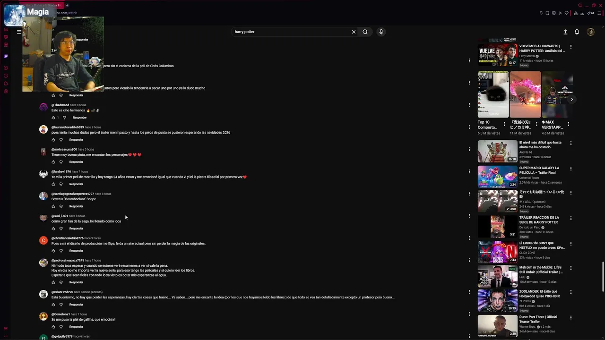Open the black cat Short thumbnail

pyautogui.click(x=493, y=94)
